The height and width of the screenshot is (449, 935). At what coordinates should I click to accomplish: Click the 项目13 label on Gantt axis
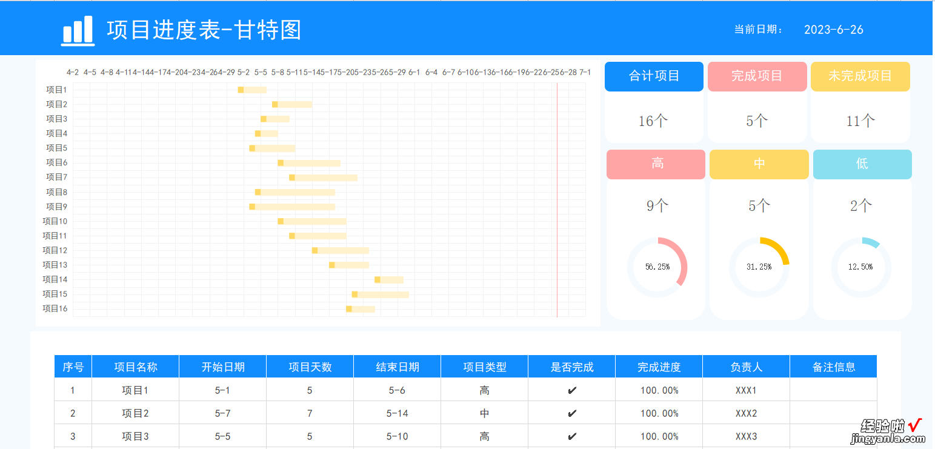55,265
